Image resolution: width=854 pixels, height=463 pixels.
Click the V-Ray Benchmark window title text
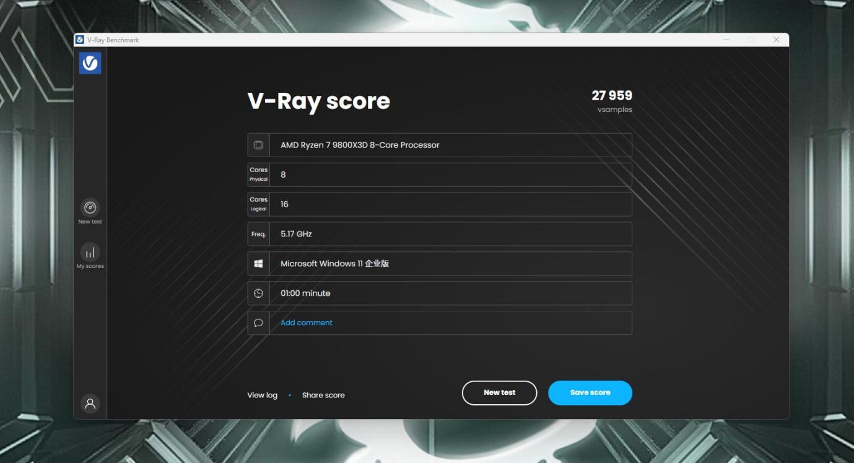coord(113,40)
